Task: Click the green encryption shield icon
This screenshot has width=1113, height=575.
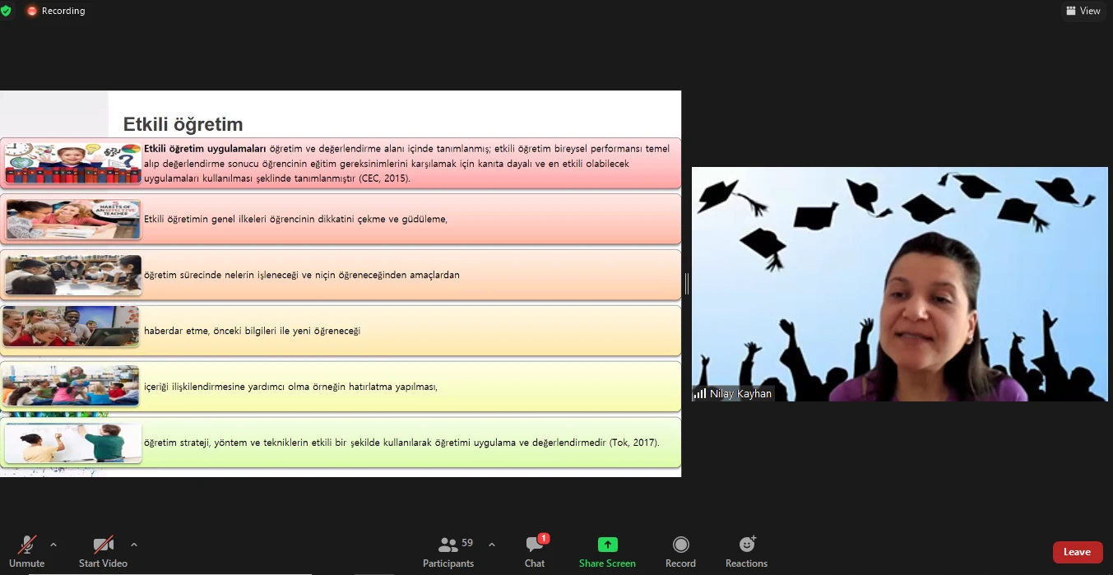Action: click(6, 11)
